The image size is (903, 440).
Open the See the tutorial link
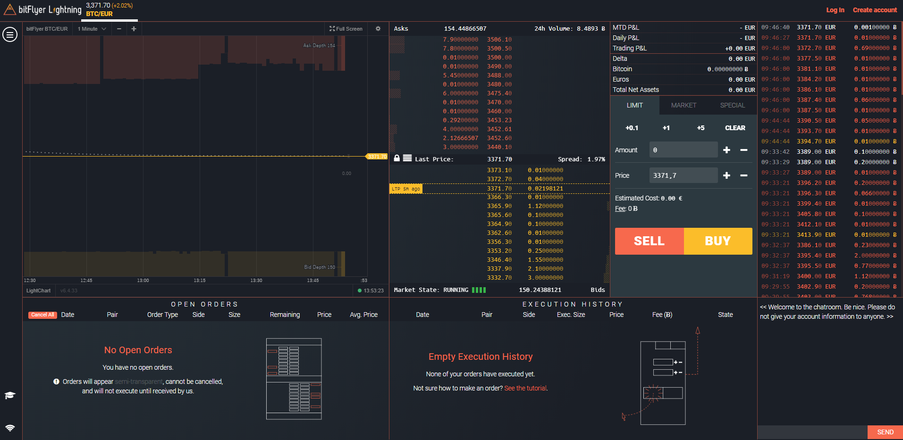click(525, 388)
